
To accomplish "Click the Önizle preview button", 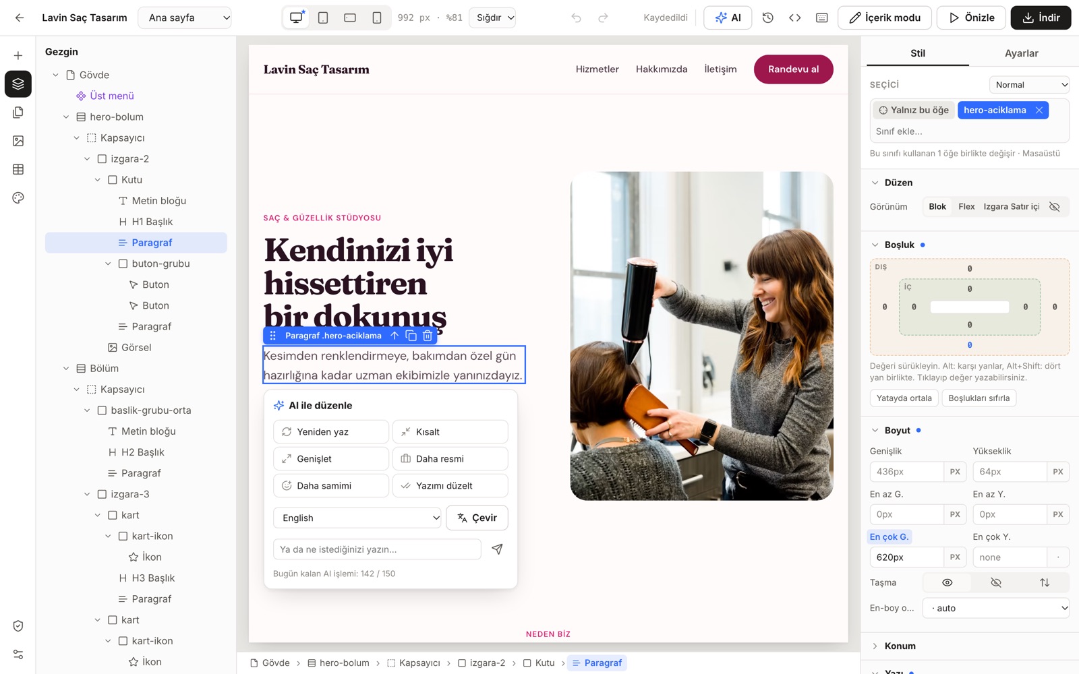I will click(x=971, y=18).
